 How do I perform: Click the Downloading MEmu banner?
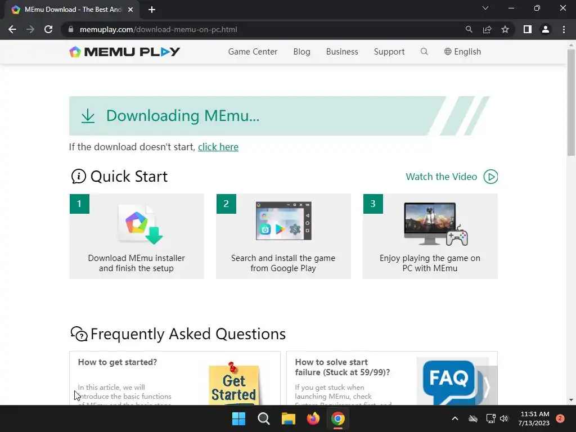click(x=280, y=116)
